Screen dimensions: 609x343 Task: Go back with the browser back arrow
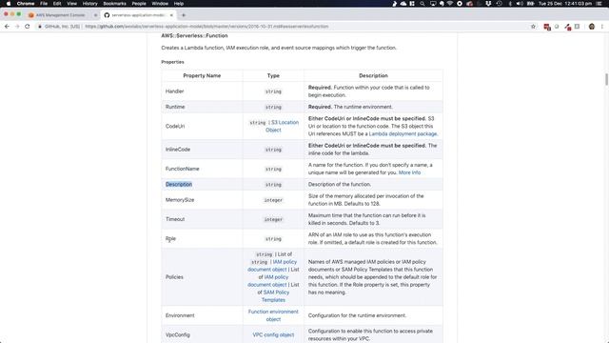point(7,27)
